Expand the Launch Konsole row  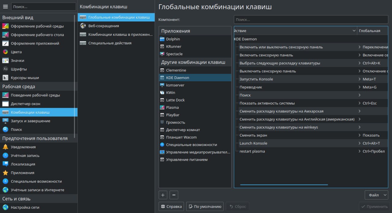[360, 143]
